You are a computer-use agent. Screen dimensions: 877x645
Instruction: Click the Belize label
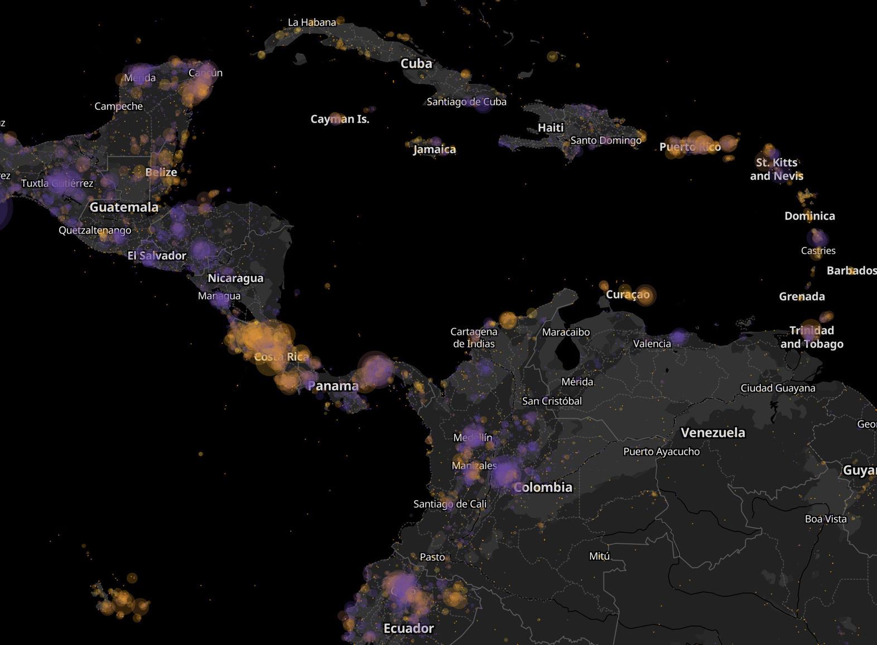pos(161,172)
